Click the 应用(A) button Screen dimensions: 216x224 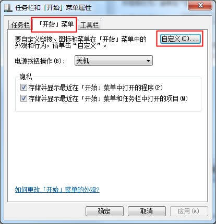189,211
